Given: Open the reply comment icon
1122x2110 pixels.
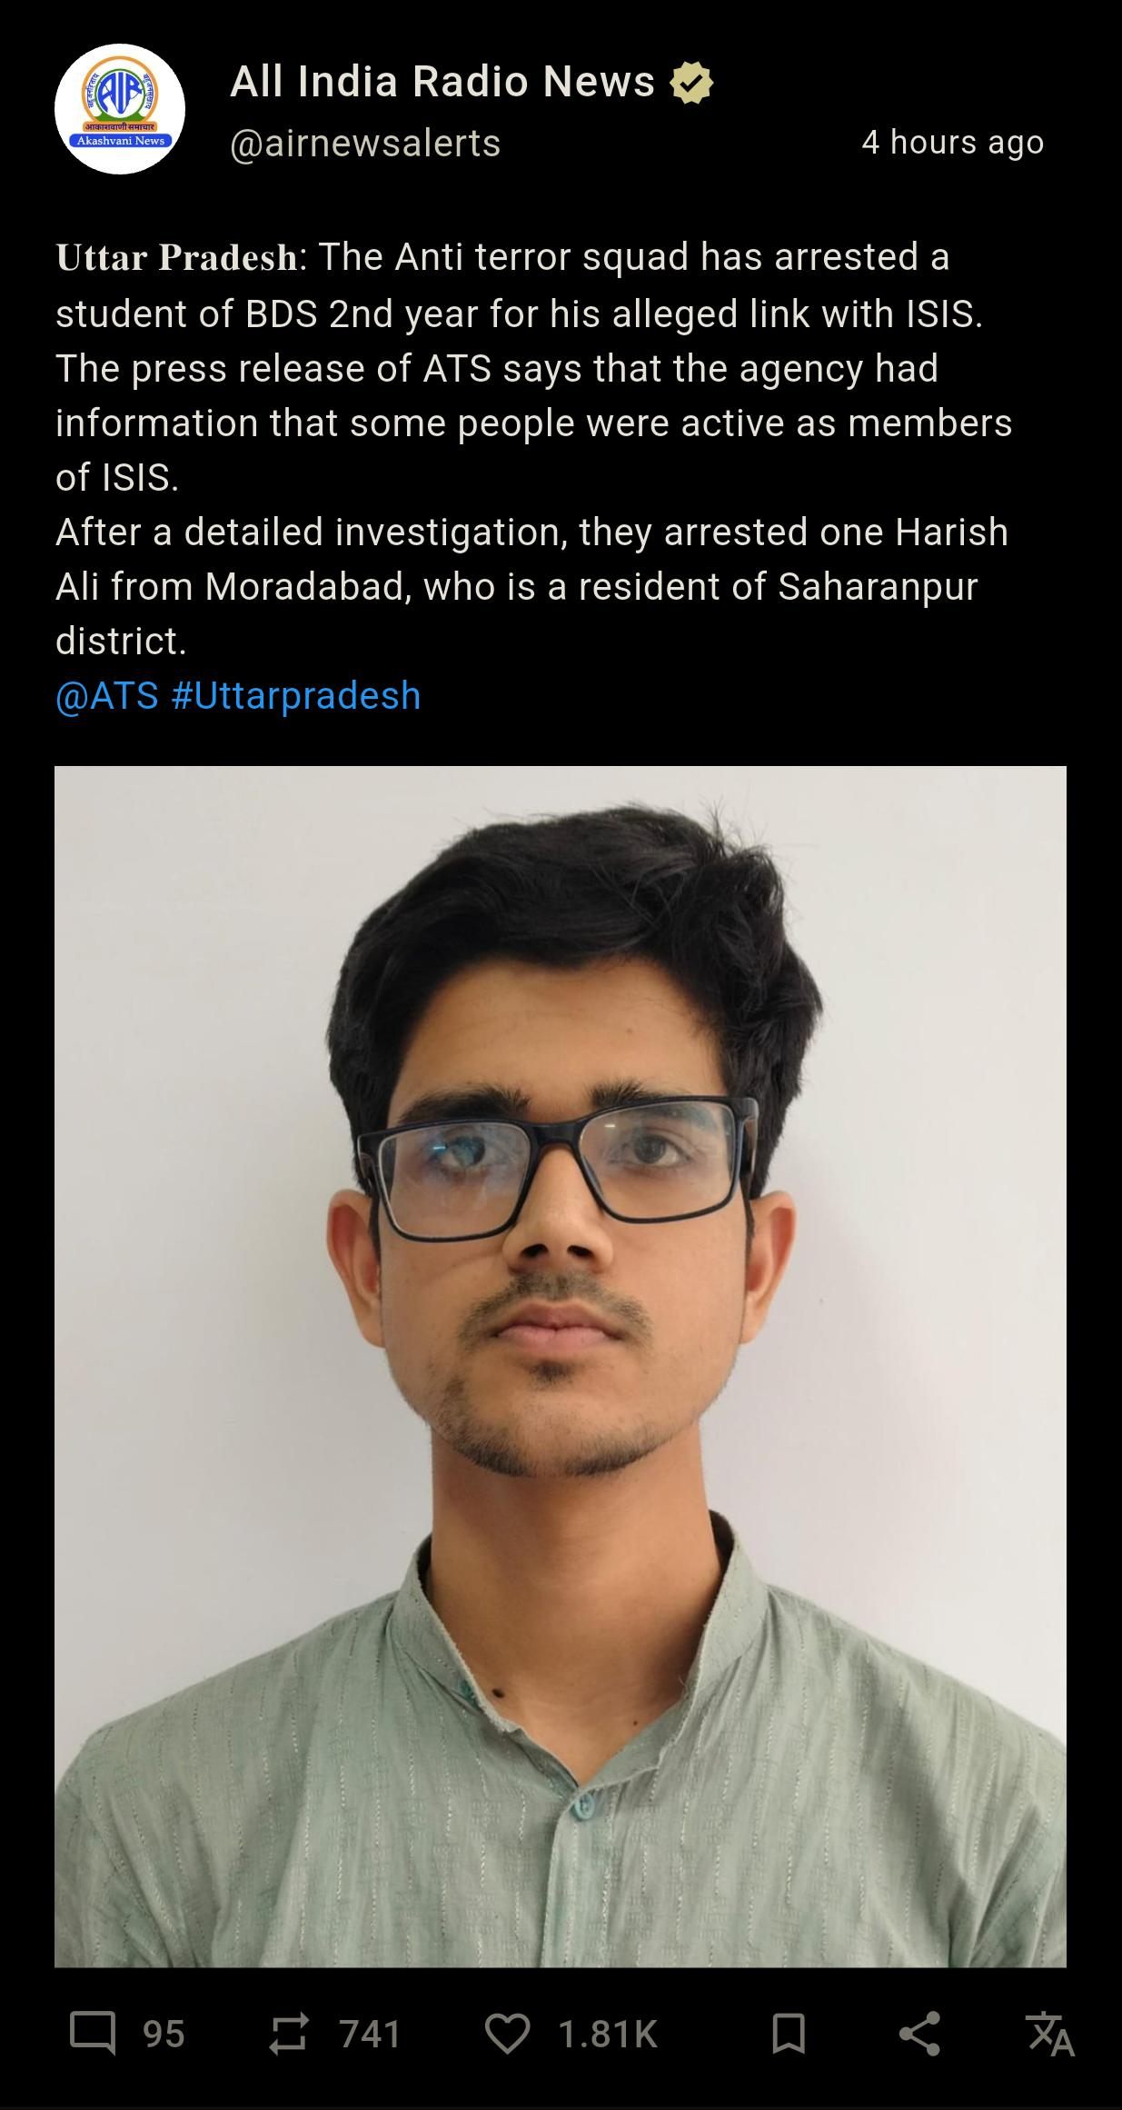Looking at the screenshot, I should tap(94, 2034).
